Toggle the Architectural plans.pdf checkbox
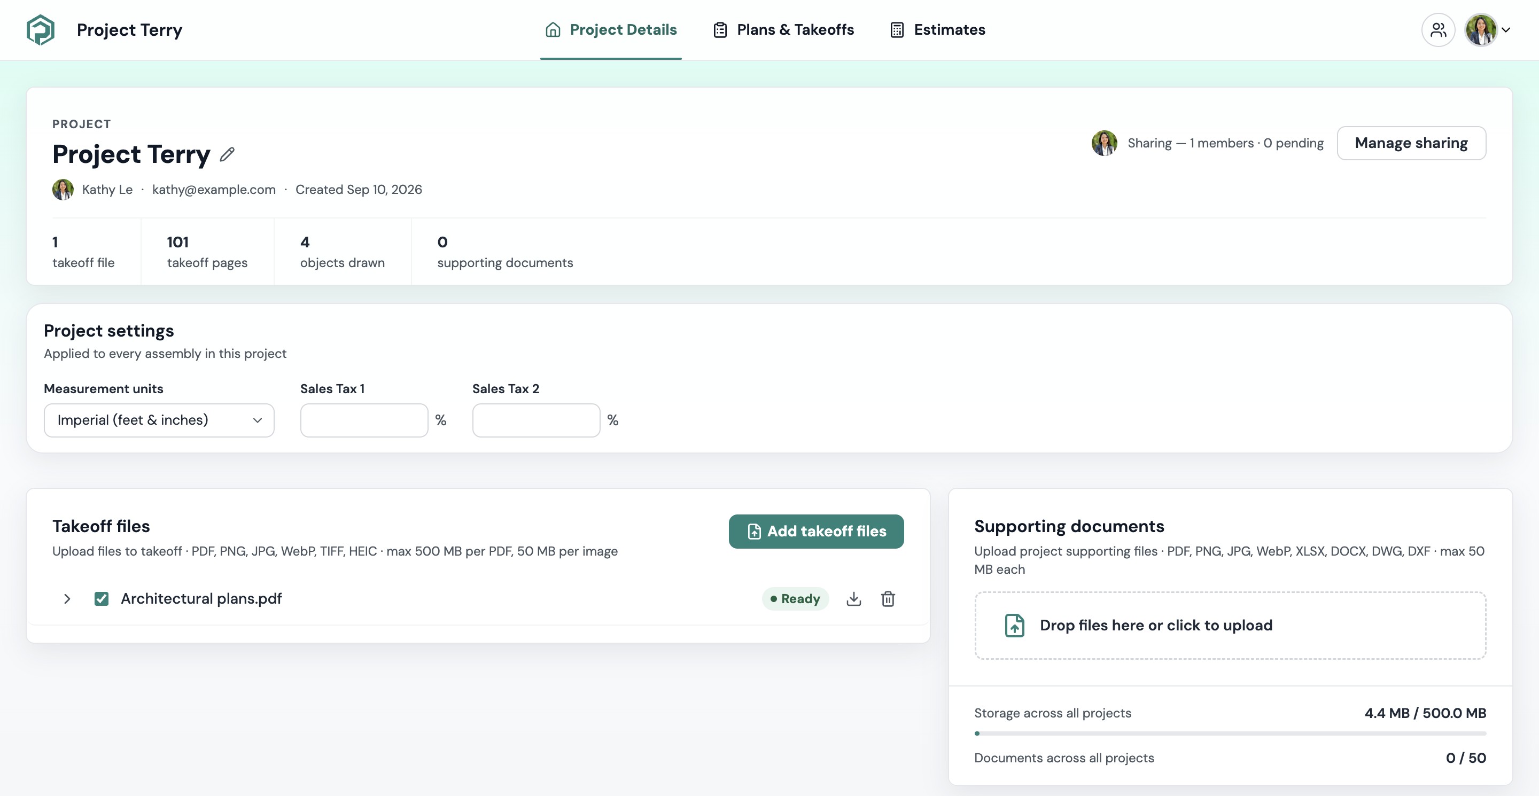This screenshot has height=796, width=1539. [102, 599]
